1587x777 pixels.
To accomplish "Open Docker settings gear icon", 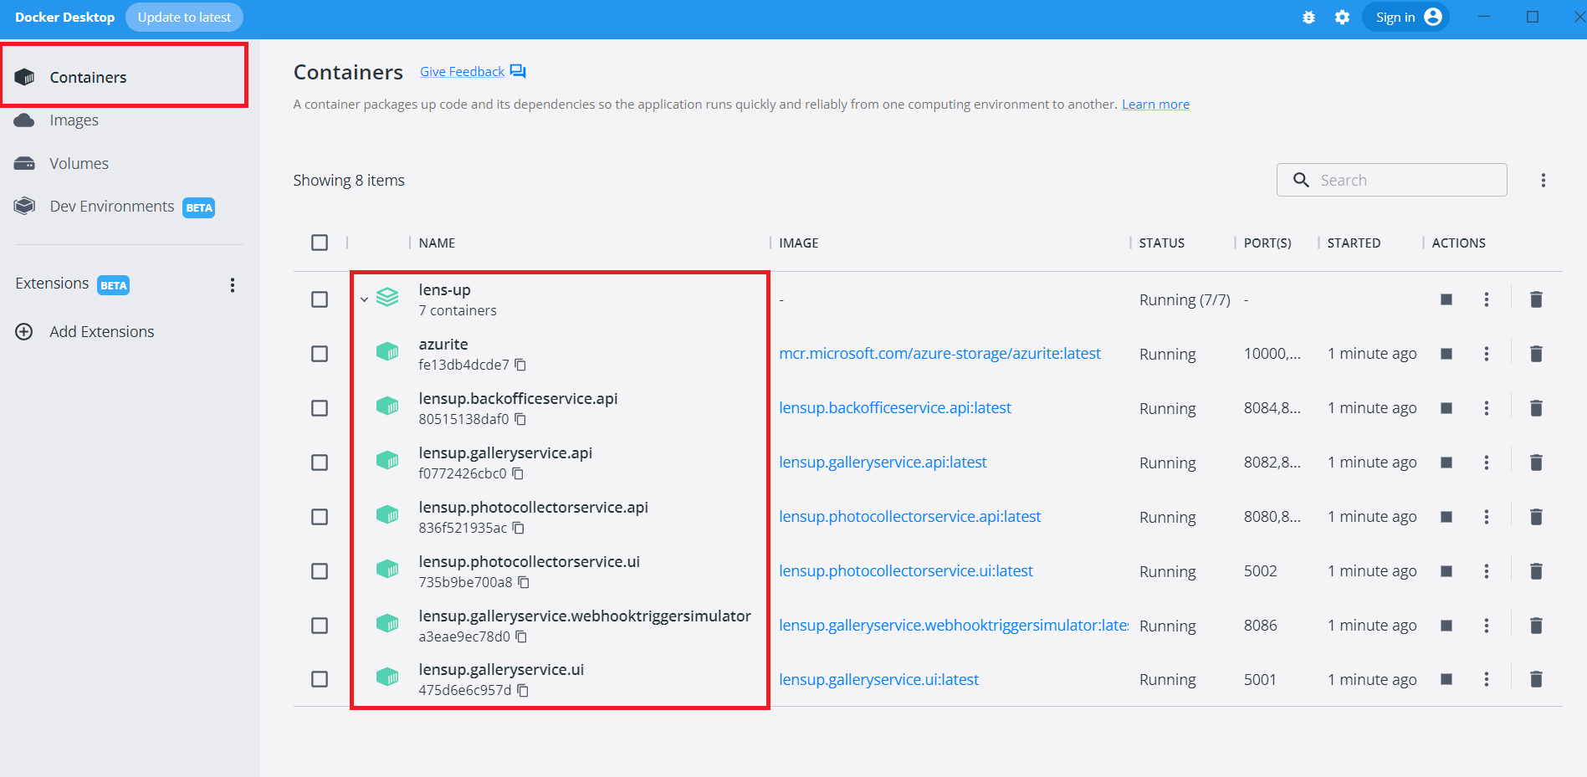I will click(1342, 18).
